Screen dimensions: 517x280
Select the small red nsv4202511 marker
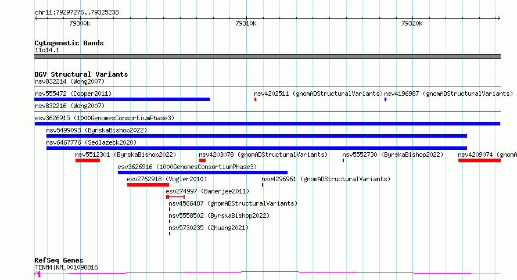tap(255, 99)
